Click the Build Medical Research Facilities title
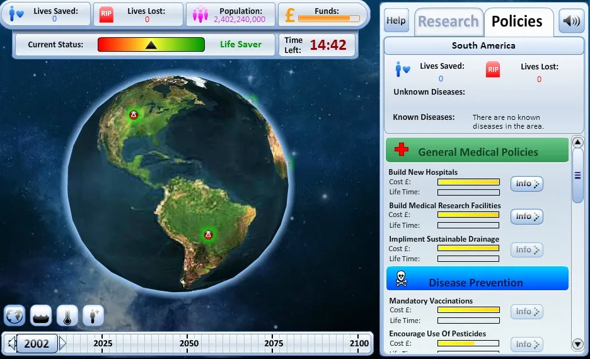Screen dimensions: 590x359 [x=445, y=205]
